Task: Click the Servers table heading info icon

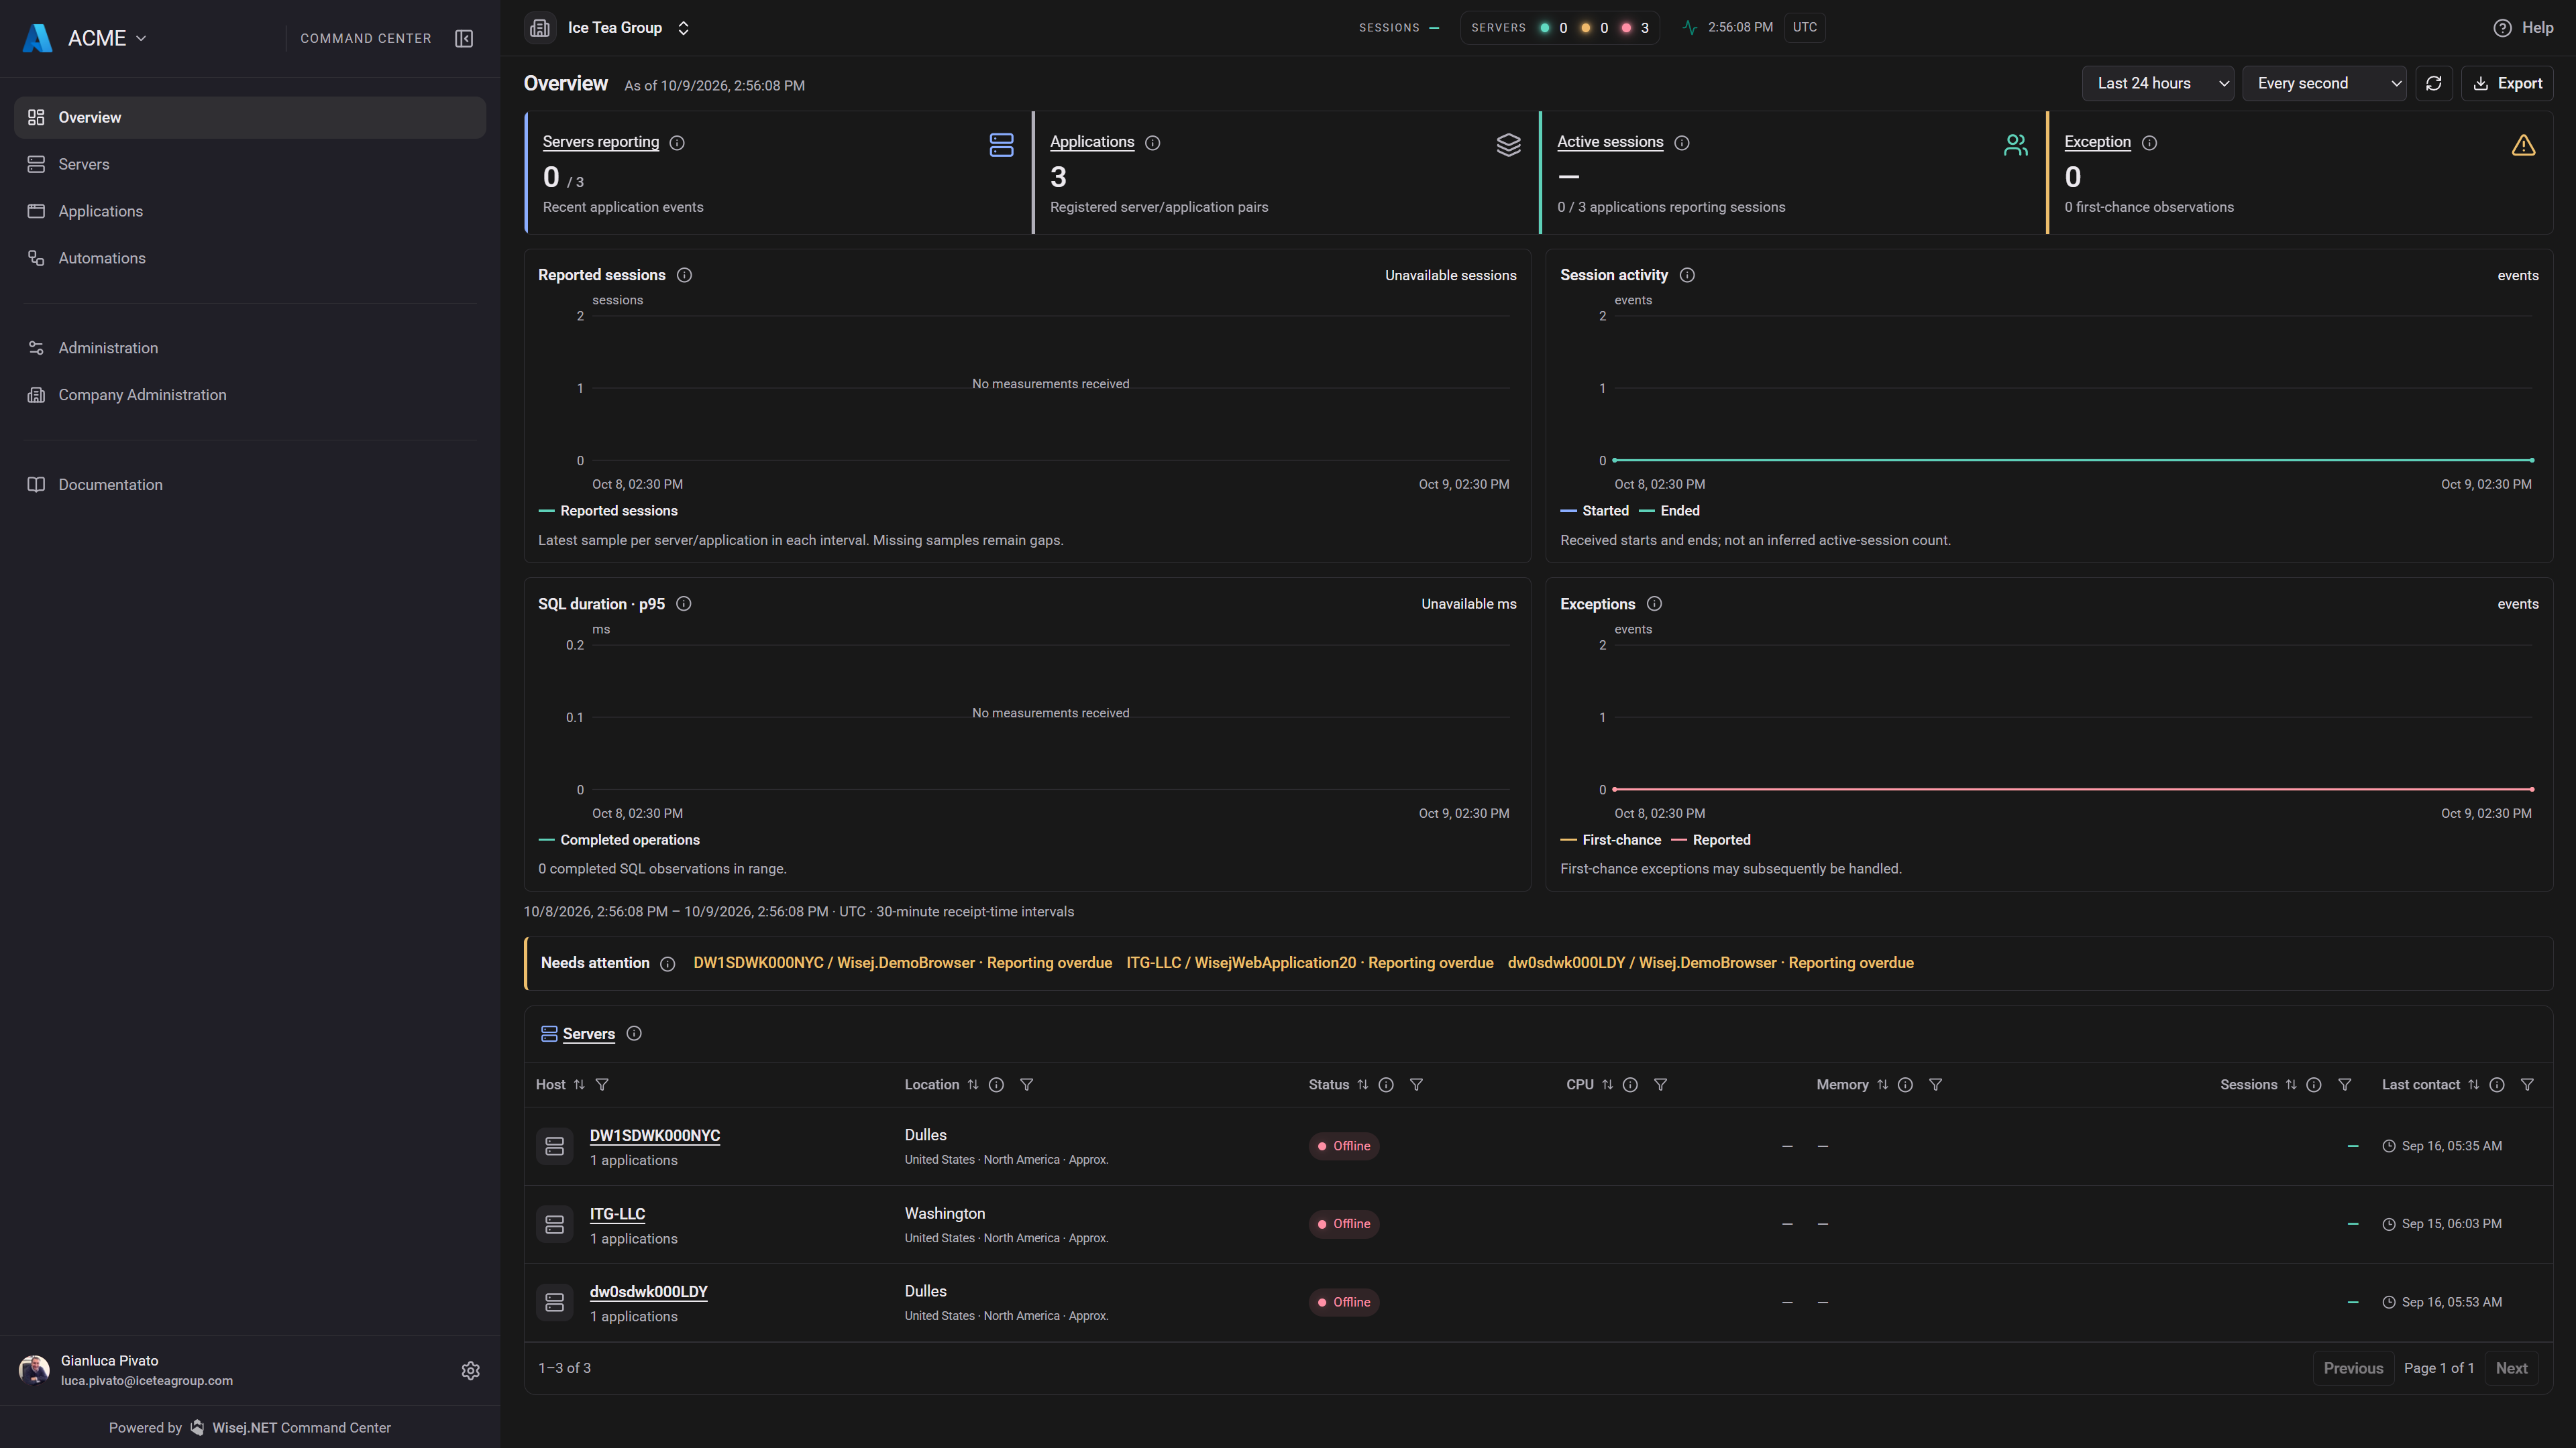Action: (634, 1033)
